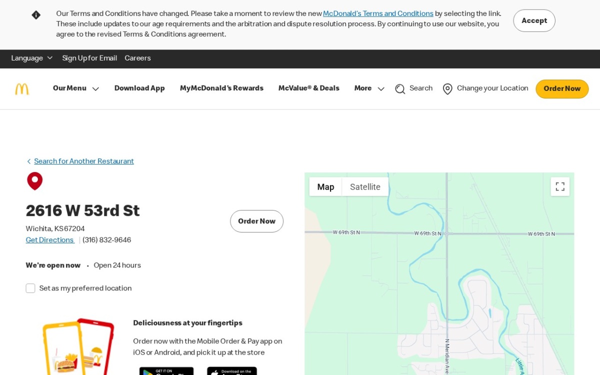Open McDonald's Terms and Conditions link
Viewport: 600px width, 375px height.
pos(378,14)
